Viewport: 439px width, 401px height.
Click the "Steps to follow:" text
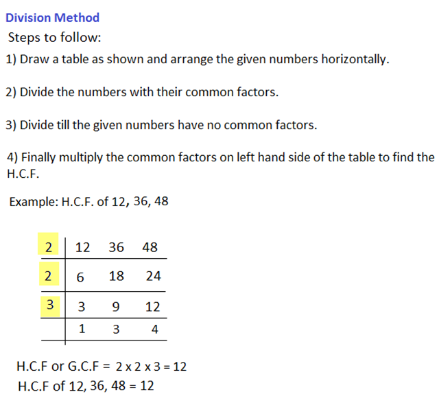click(54, 37)
